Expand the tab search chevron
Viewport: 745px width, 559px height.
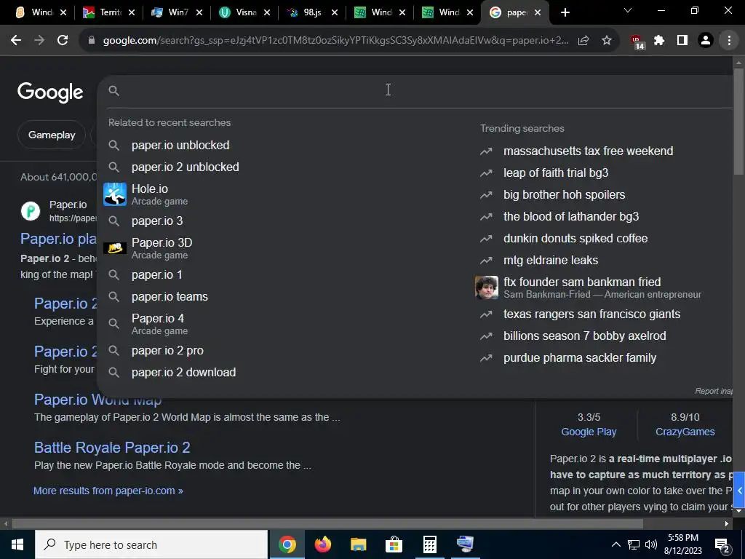tap(628, 10)
